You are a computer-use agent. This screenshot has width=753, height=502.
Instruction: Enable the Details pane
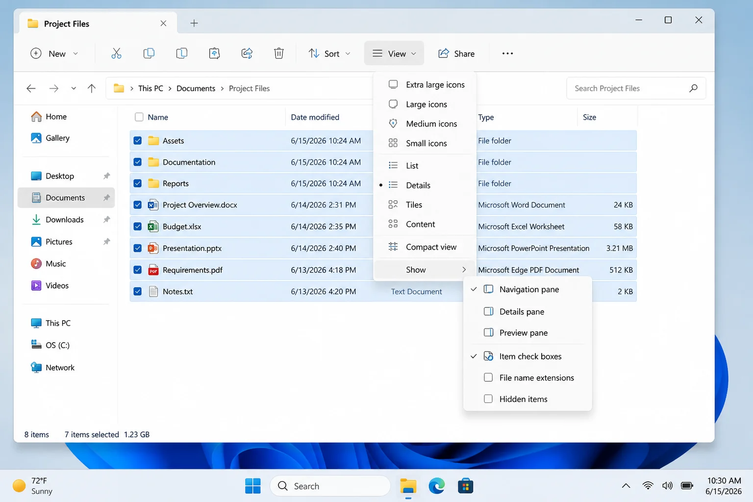pyautogui.click(x=527, y=312)
